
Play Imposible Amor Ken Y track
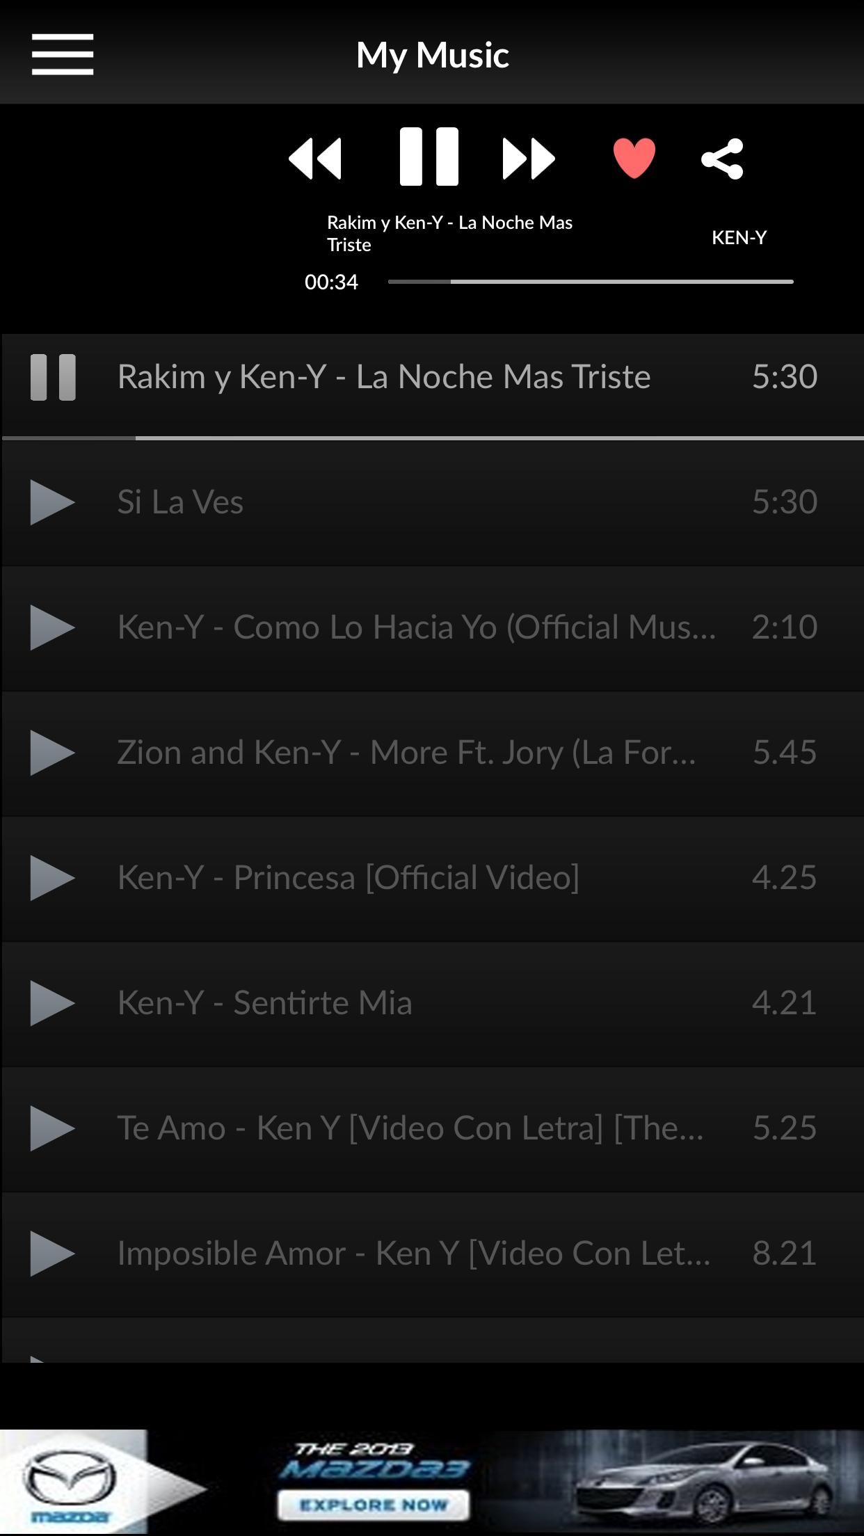[53, 1254]
